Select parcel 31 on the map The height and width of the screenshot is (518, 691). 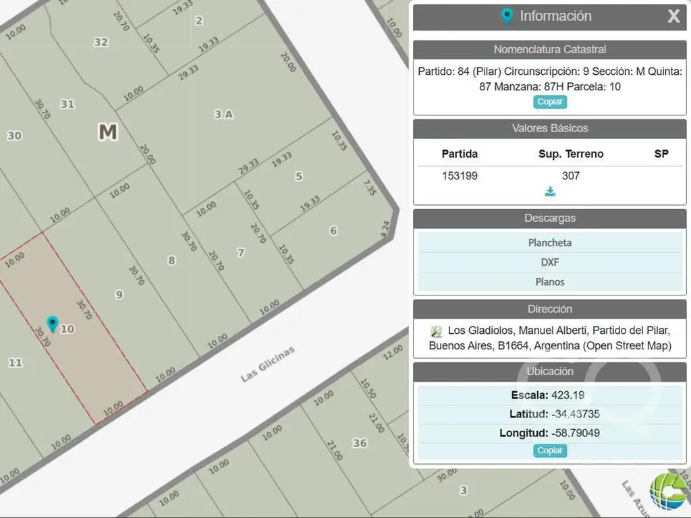pos(67,104)
